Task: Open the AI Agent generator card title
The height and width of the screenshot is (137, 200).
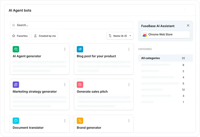Action: 27,56
